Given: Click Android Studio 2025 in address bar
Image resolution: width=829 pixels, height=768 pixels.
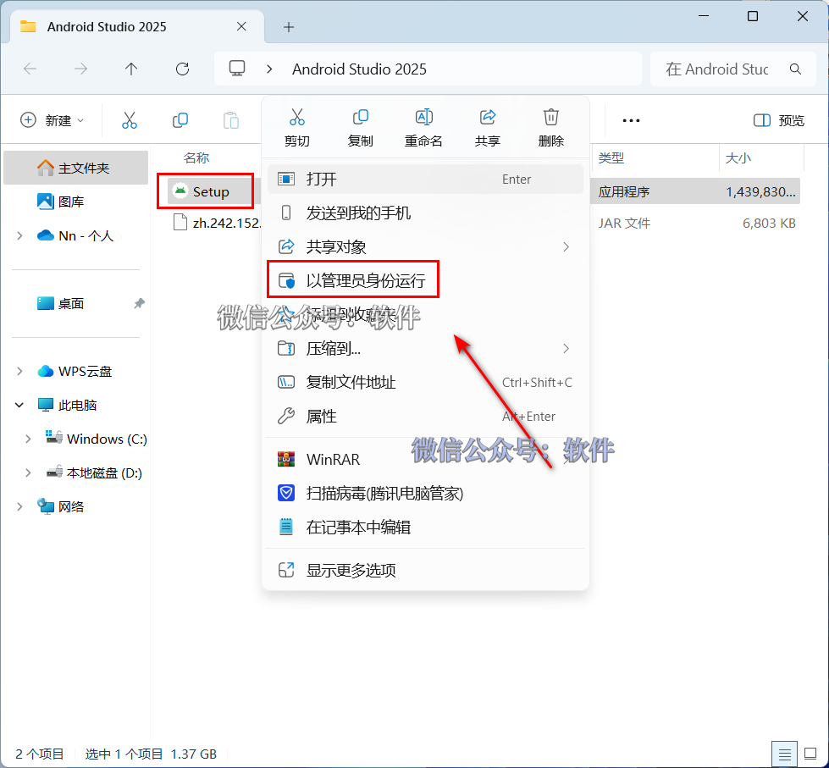Looking at the screenshot, I should point(359,69).
